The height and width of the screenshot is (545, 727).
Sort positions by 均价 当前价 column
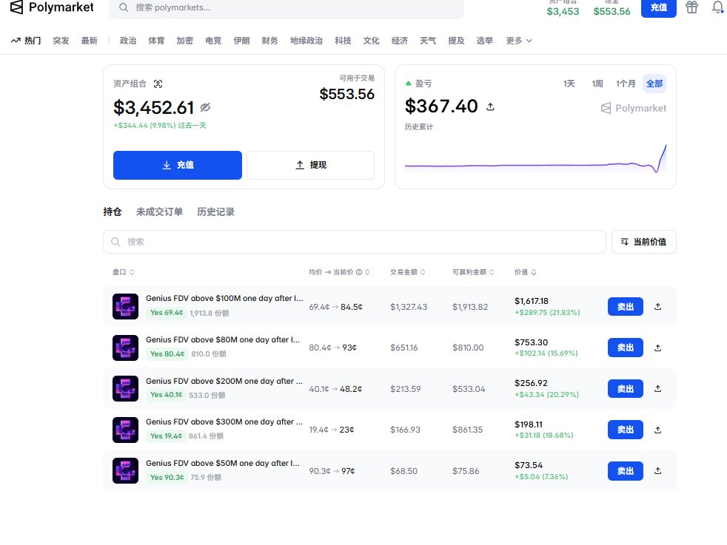tap(339, 272)
